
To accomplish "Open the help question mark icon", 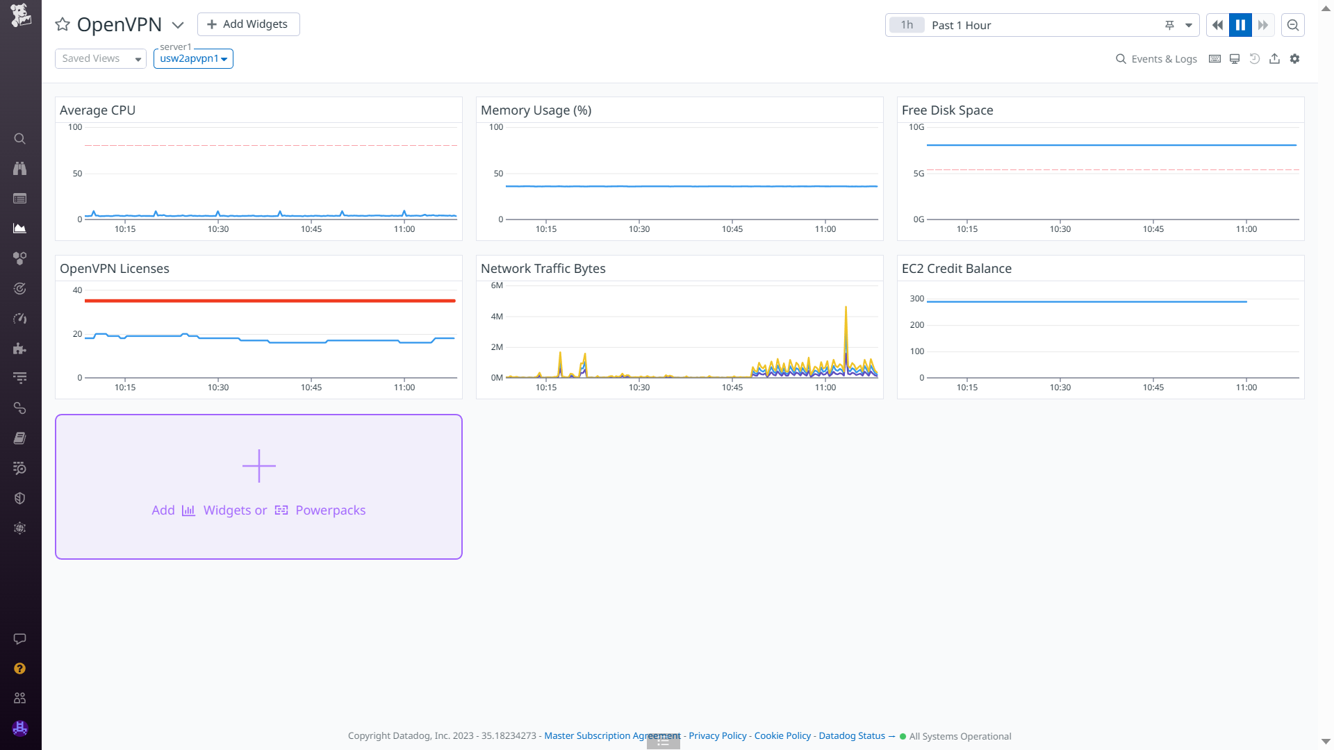I will 19,668.
